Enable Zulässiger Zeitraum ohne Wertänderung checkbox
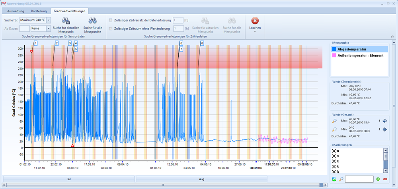The height and width of the screenshot is (189, 398). point(110,28)
